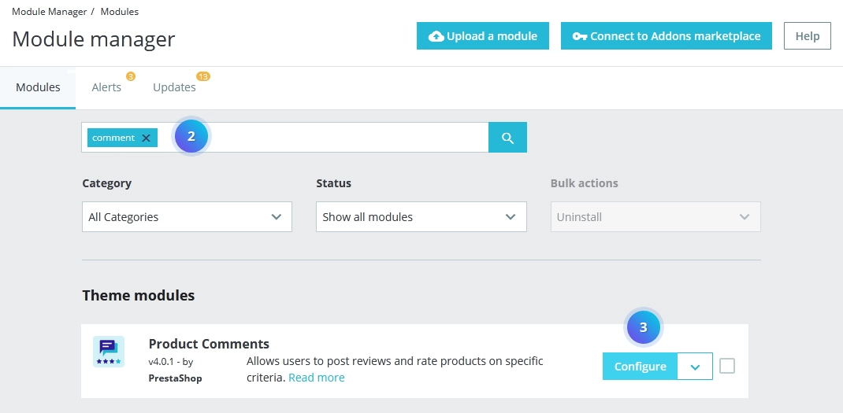Image resolution: width=843 pixels, height=413 pixels.
Task: Click the Help button
Action: click(x=807, y=36)
